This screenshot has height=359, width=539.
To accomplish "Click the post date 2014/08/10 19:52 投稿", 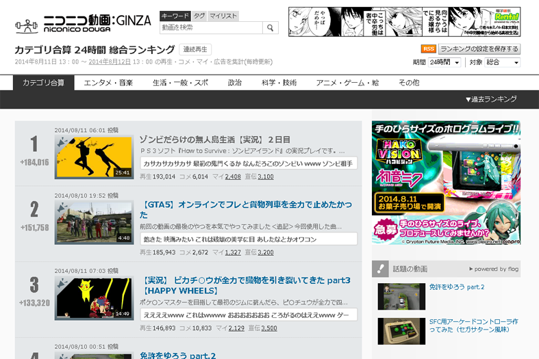I will click(86, 196).
